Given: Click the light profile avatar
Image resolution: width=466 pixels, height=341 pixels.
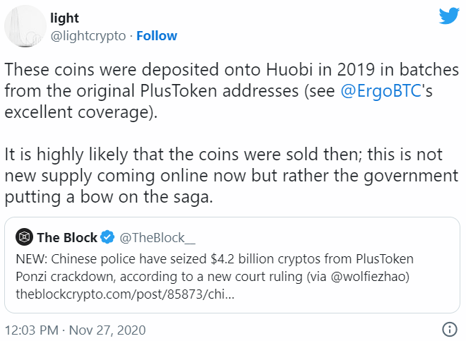Looking at the screenshot, I should coord(24,28).
